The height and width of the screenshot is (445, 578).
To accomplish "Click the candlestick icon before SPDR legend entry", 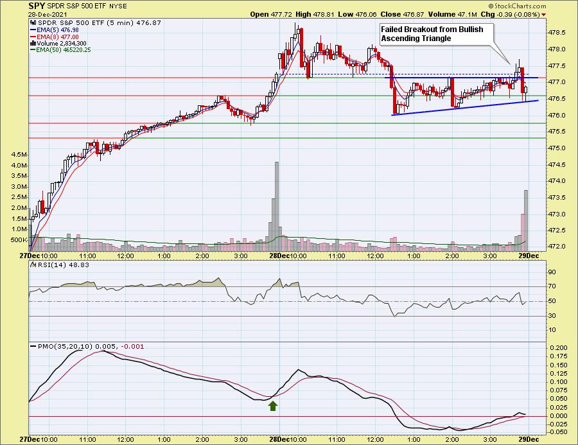I will (33, 23).
